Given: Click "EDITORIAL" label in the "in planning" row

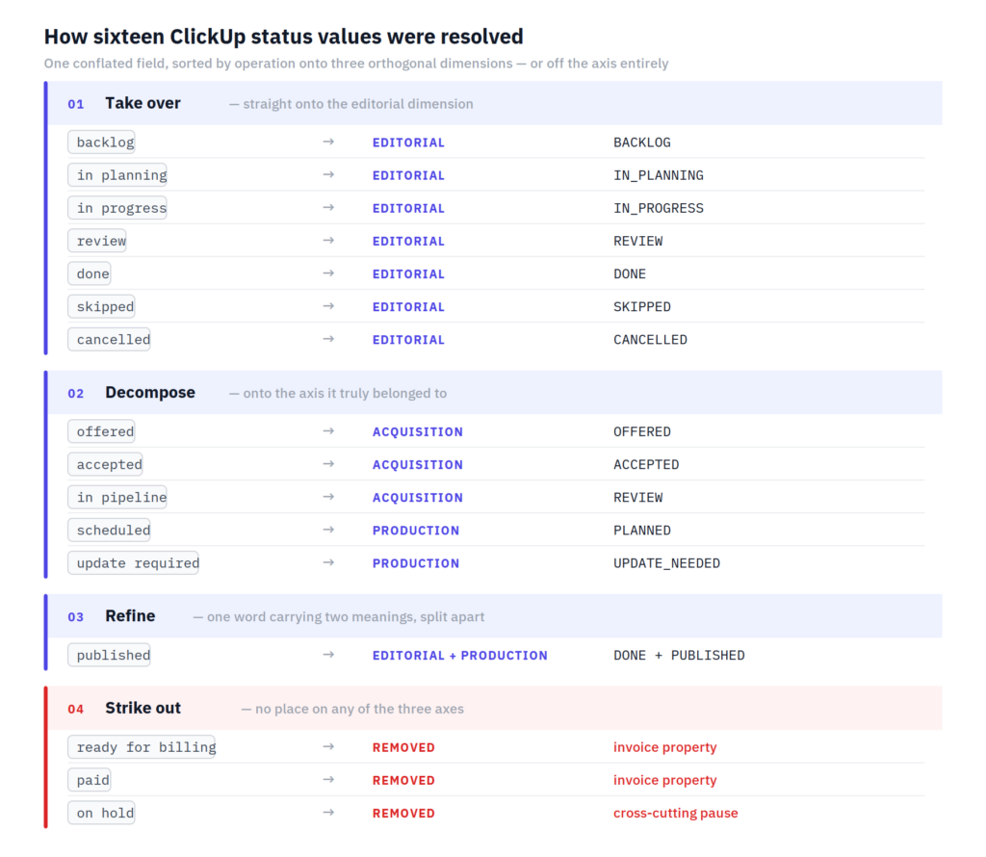Looking at the screenshot, I should (408, 175).
